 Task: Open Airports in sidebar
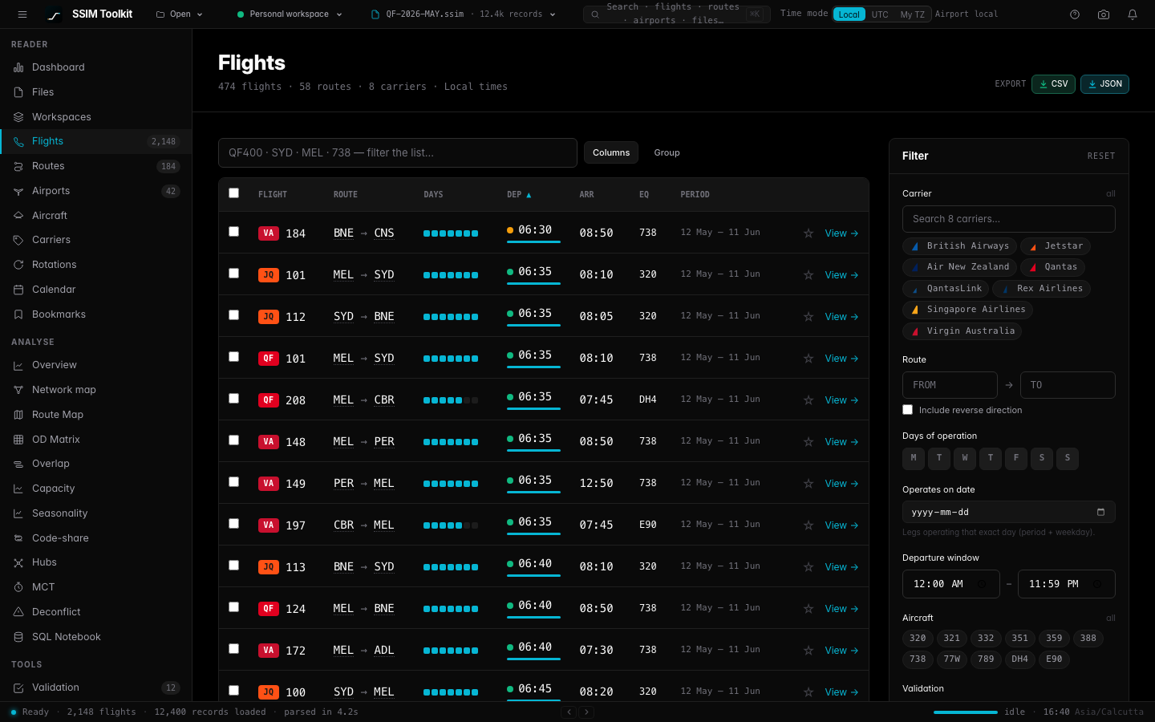click(x=95, y=191)
